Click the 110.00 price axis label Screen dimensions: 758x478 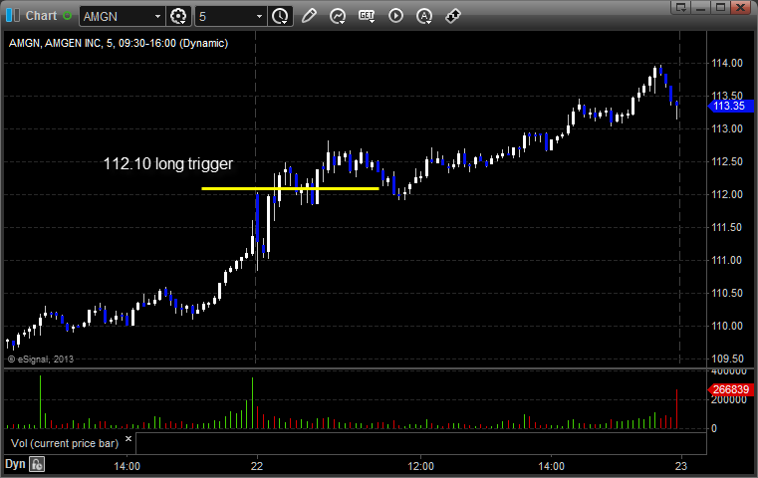pos(726,326)
